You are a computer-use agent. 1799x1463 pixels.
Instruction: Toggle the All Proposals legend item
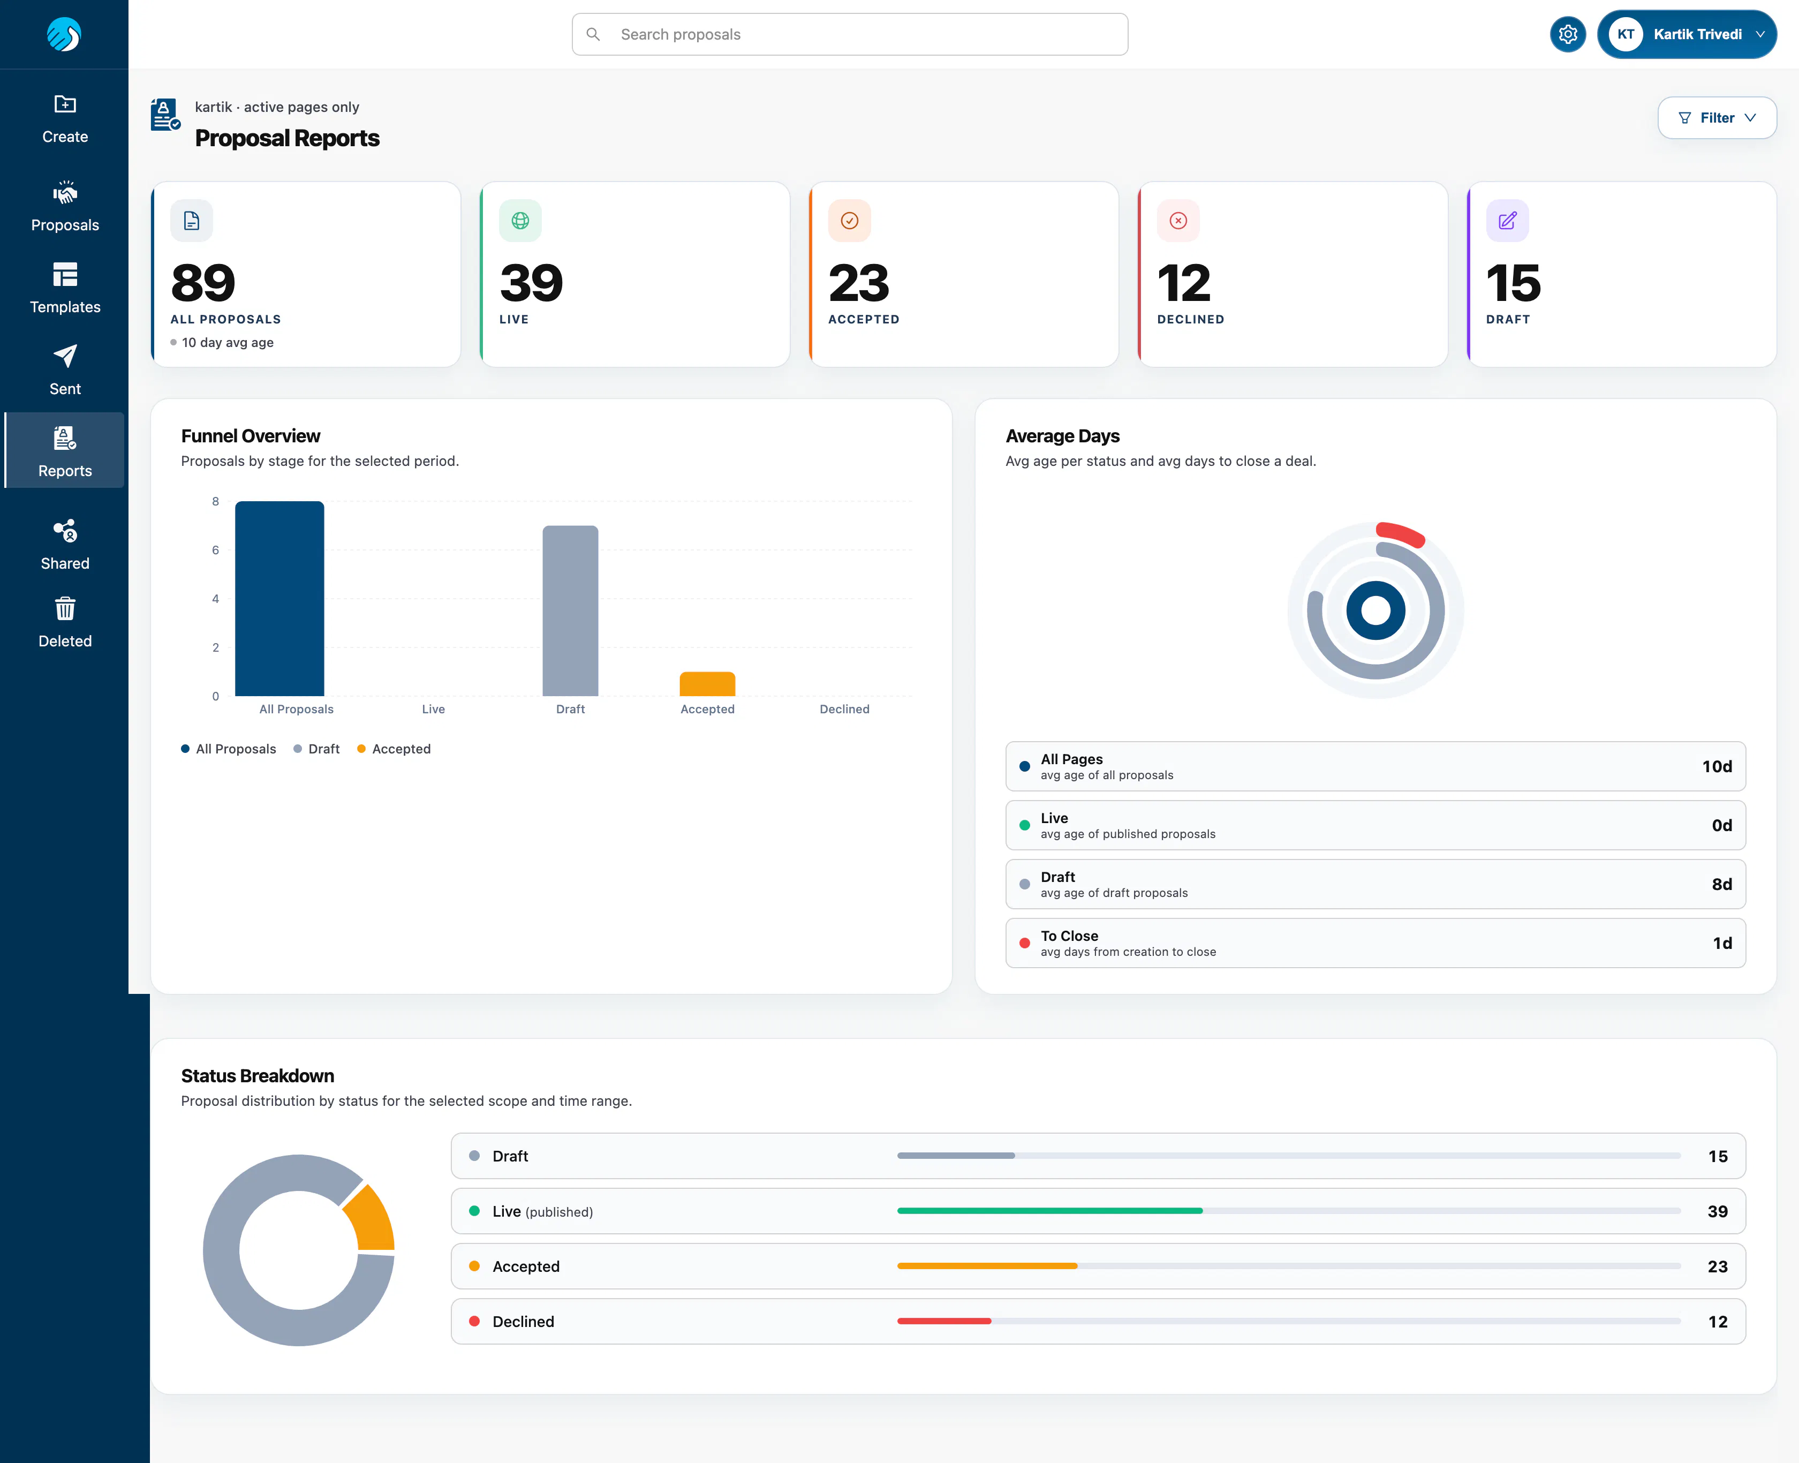pyautogui.click(x=228, y=748)
